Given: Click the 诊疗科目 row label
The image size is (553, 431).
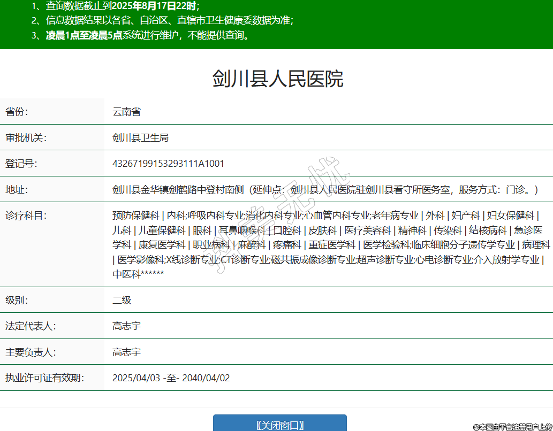Looking at the screenshot, I should pos(26,215).
